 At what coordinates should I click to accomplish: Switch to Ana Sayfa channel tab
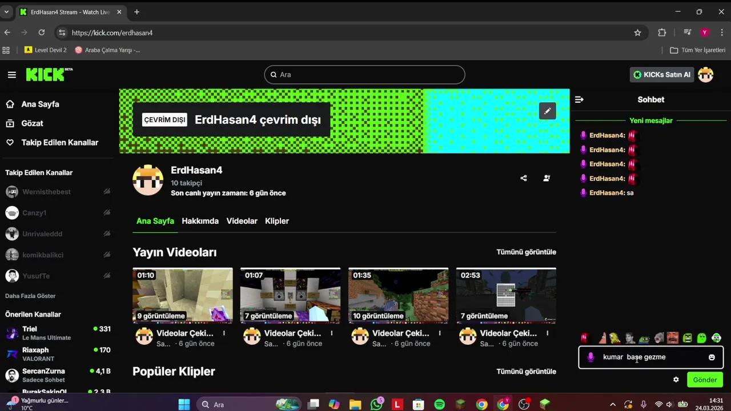click(x=155, y=221)
